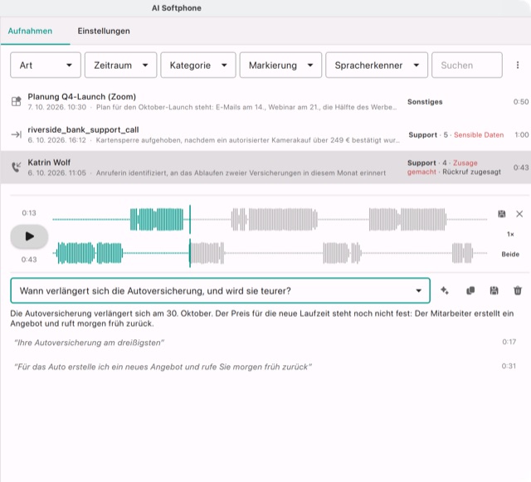Select the riverside_bank_support_call recording
Image resolution: width=531 pixels, height=482 pixels.
pos(265,134)
